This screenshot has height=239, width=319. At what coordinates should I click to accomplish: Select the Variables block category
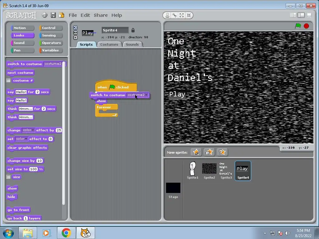click(51, 50)
